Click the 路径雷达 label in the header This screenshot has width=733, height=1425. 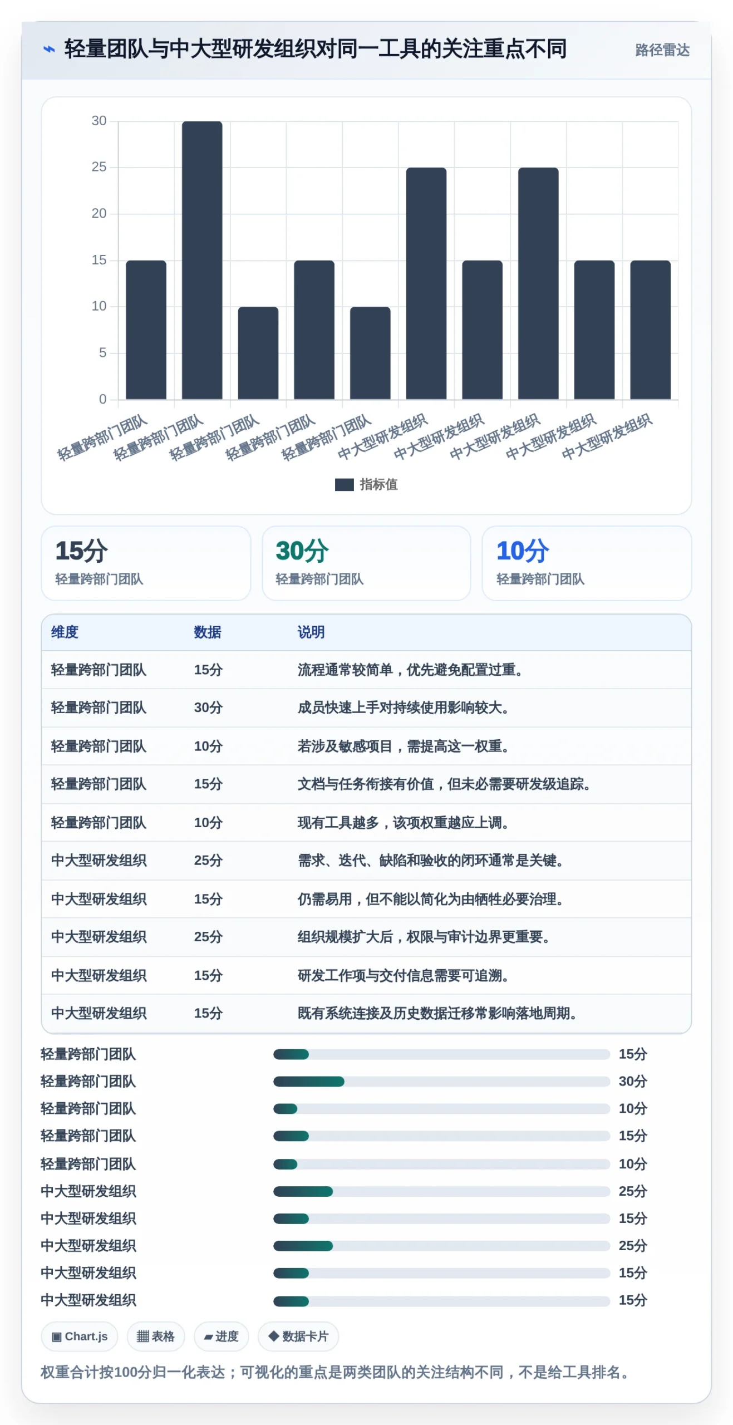coord(662,50)
